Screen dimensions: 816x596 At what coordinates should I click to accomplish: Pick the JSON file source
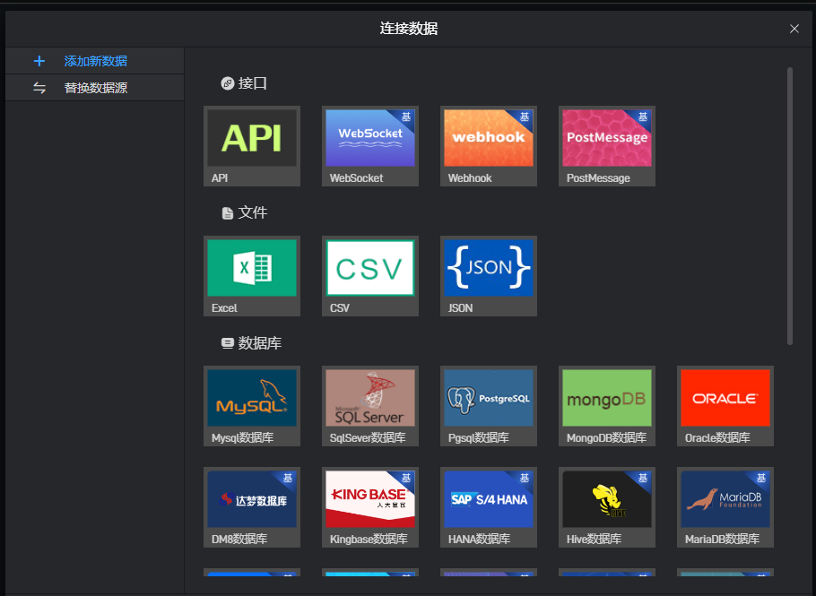pyautogui.click(x=489, y=276)
